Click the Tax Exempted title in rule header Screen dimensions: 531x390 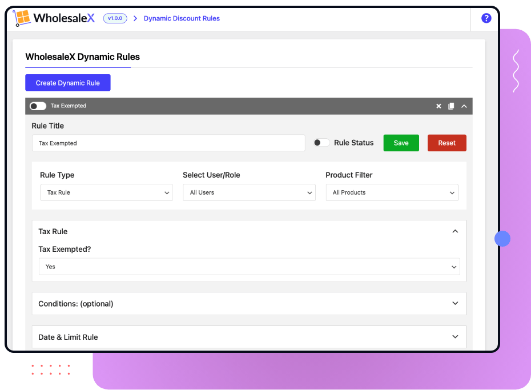pos(69,106)
